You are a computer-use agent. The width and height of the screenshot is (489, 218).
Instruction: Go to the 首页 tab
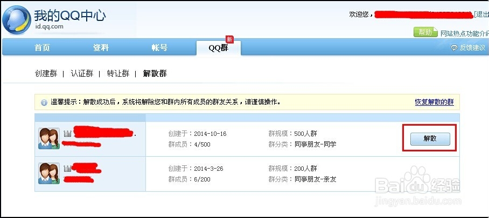coord(42,48)
